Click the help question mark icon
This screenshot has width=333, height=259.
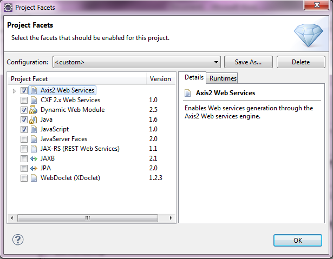pos(18,240)
